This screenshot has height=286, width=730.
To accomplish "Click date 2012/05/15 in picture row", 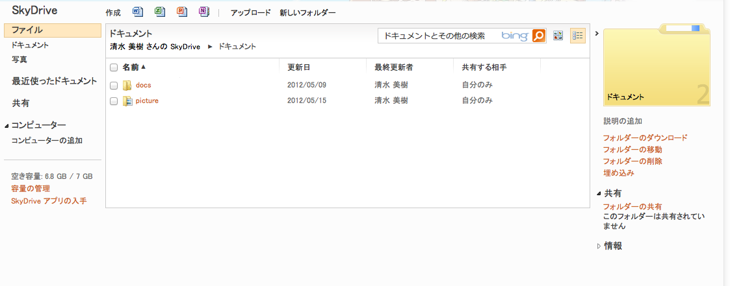I will [x=306, y=101].
